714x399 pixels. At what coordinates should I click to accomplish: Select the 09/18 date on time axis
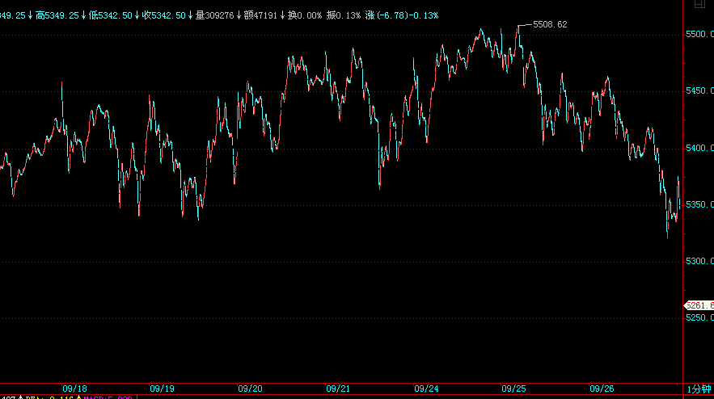[75, 388]
